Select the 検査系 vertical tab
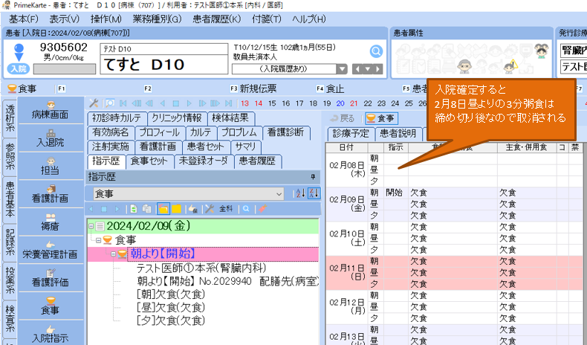Viewport: 587px width, 345px height. [10, 318]
